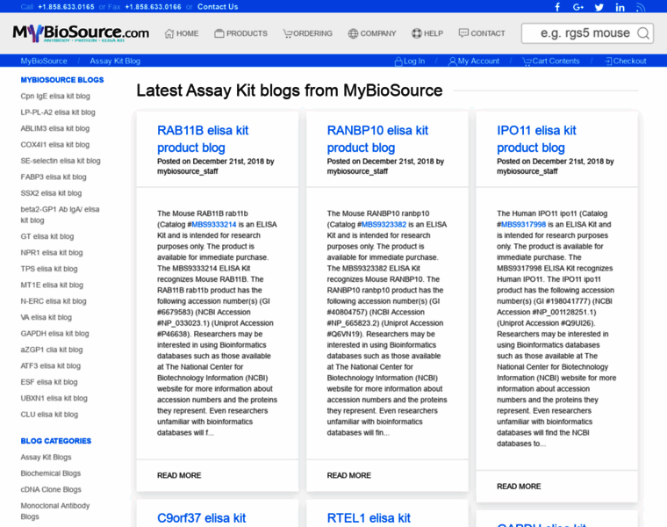The height and width of the screenshot is (527, 667).
Task: Go to MyBioSource breadcrumb link
Action: point(44,61)
